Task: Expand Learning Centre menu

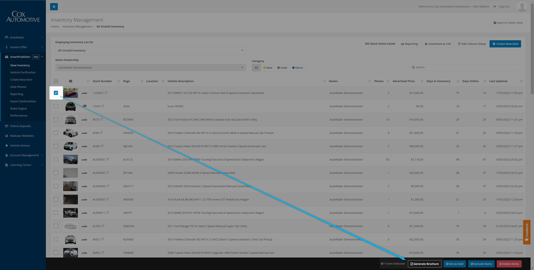Action: (23, 165)
